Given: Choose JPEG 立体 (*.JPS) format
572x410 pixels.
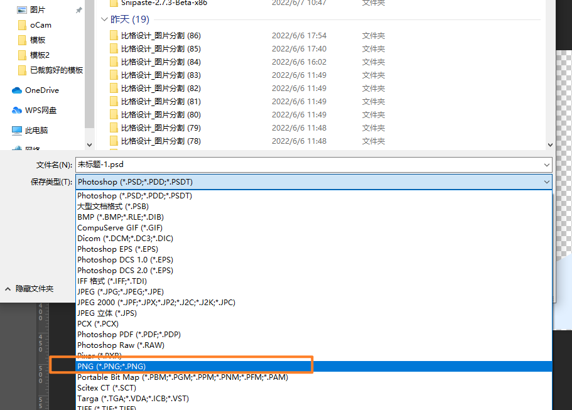Looking at the screenshot, I should pos(314,313).
